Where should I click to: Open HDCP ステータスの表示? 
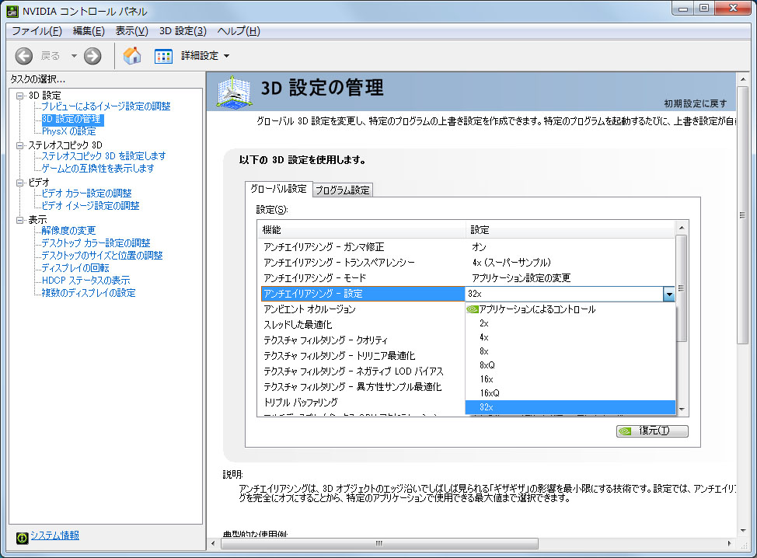(86, 281)
